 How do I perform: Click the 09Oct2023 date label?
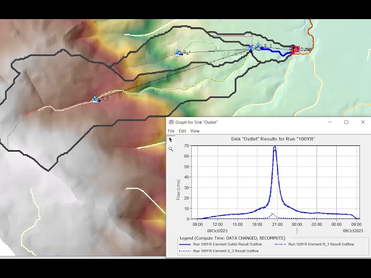(x=353, y=231)
